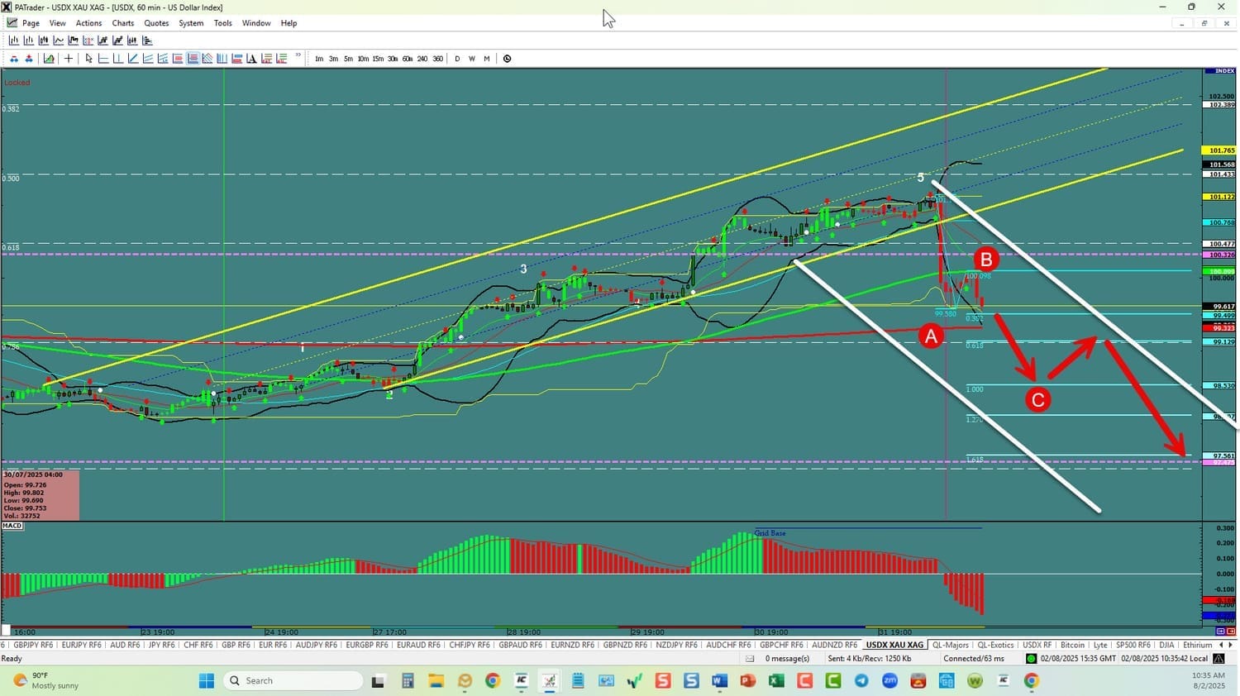Click the "Connected/63 ms" status text

point(974,659)
